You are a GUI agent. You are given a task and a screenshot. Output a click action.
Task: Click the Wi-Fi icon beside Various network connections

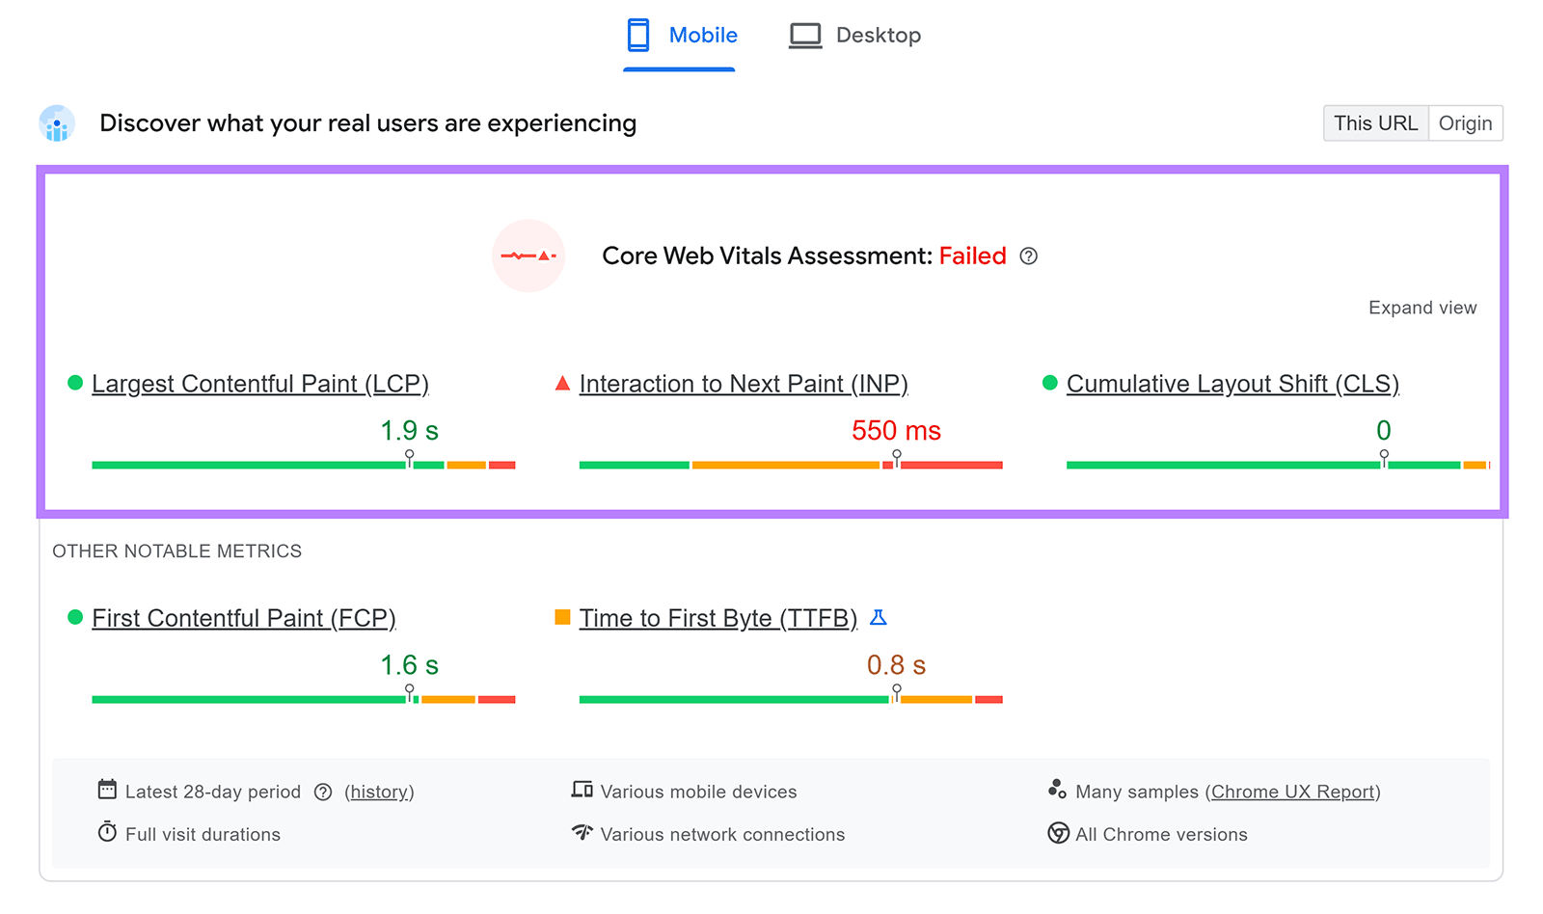[581, 833]
